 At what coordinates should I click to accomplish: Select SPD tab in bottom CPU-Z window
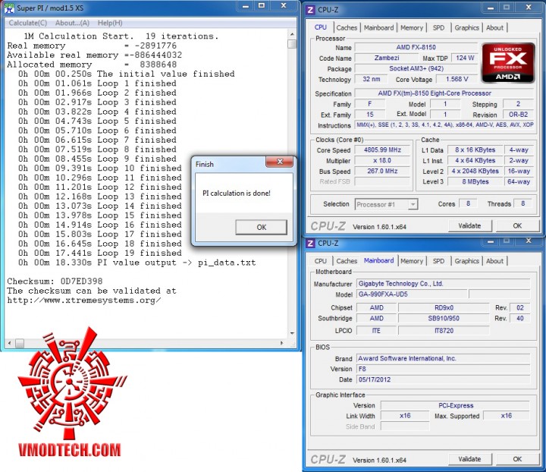coord(438,261)
